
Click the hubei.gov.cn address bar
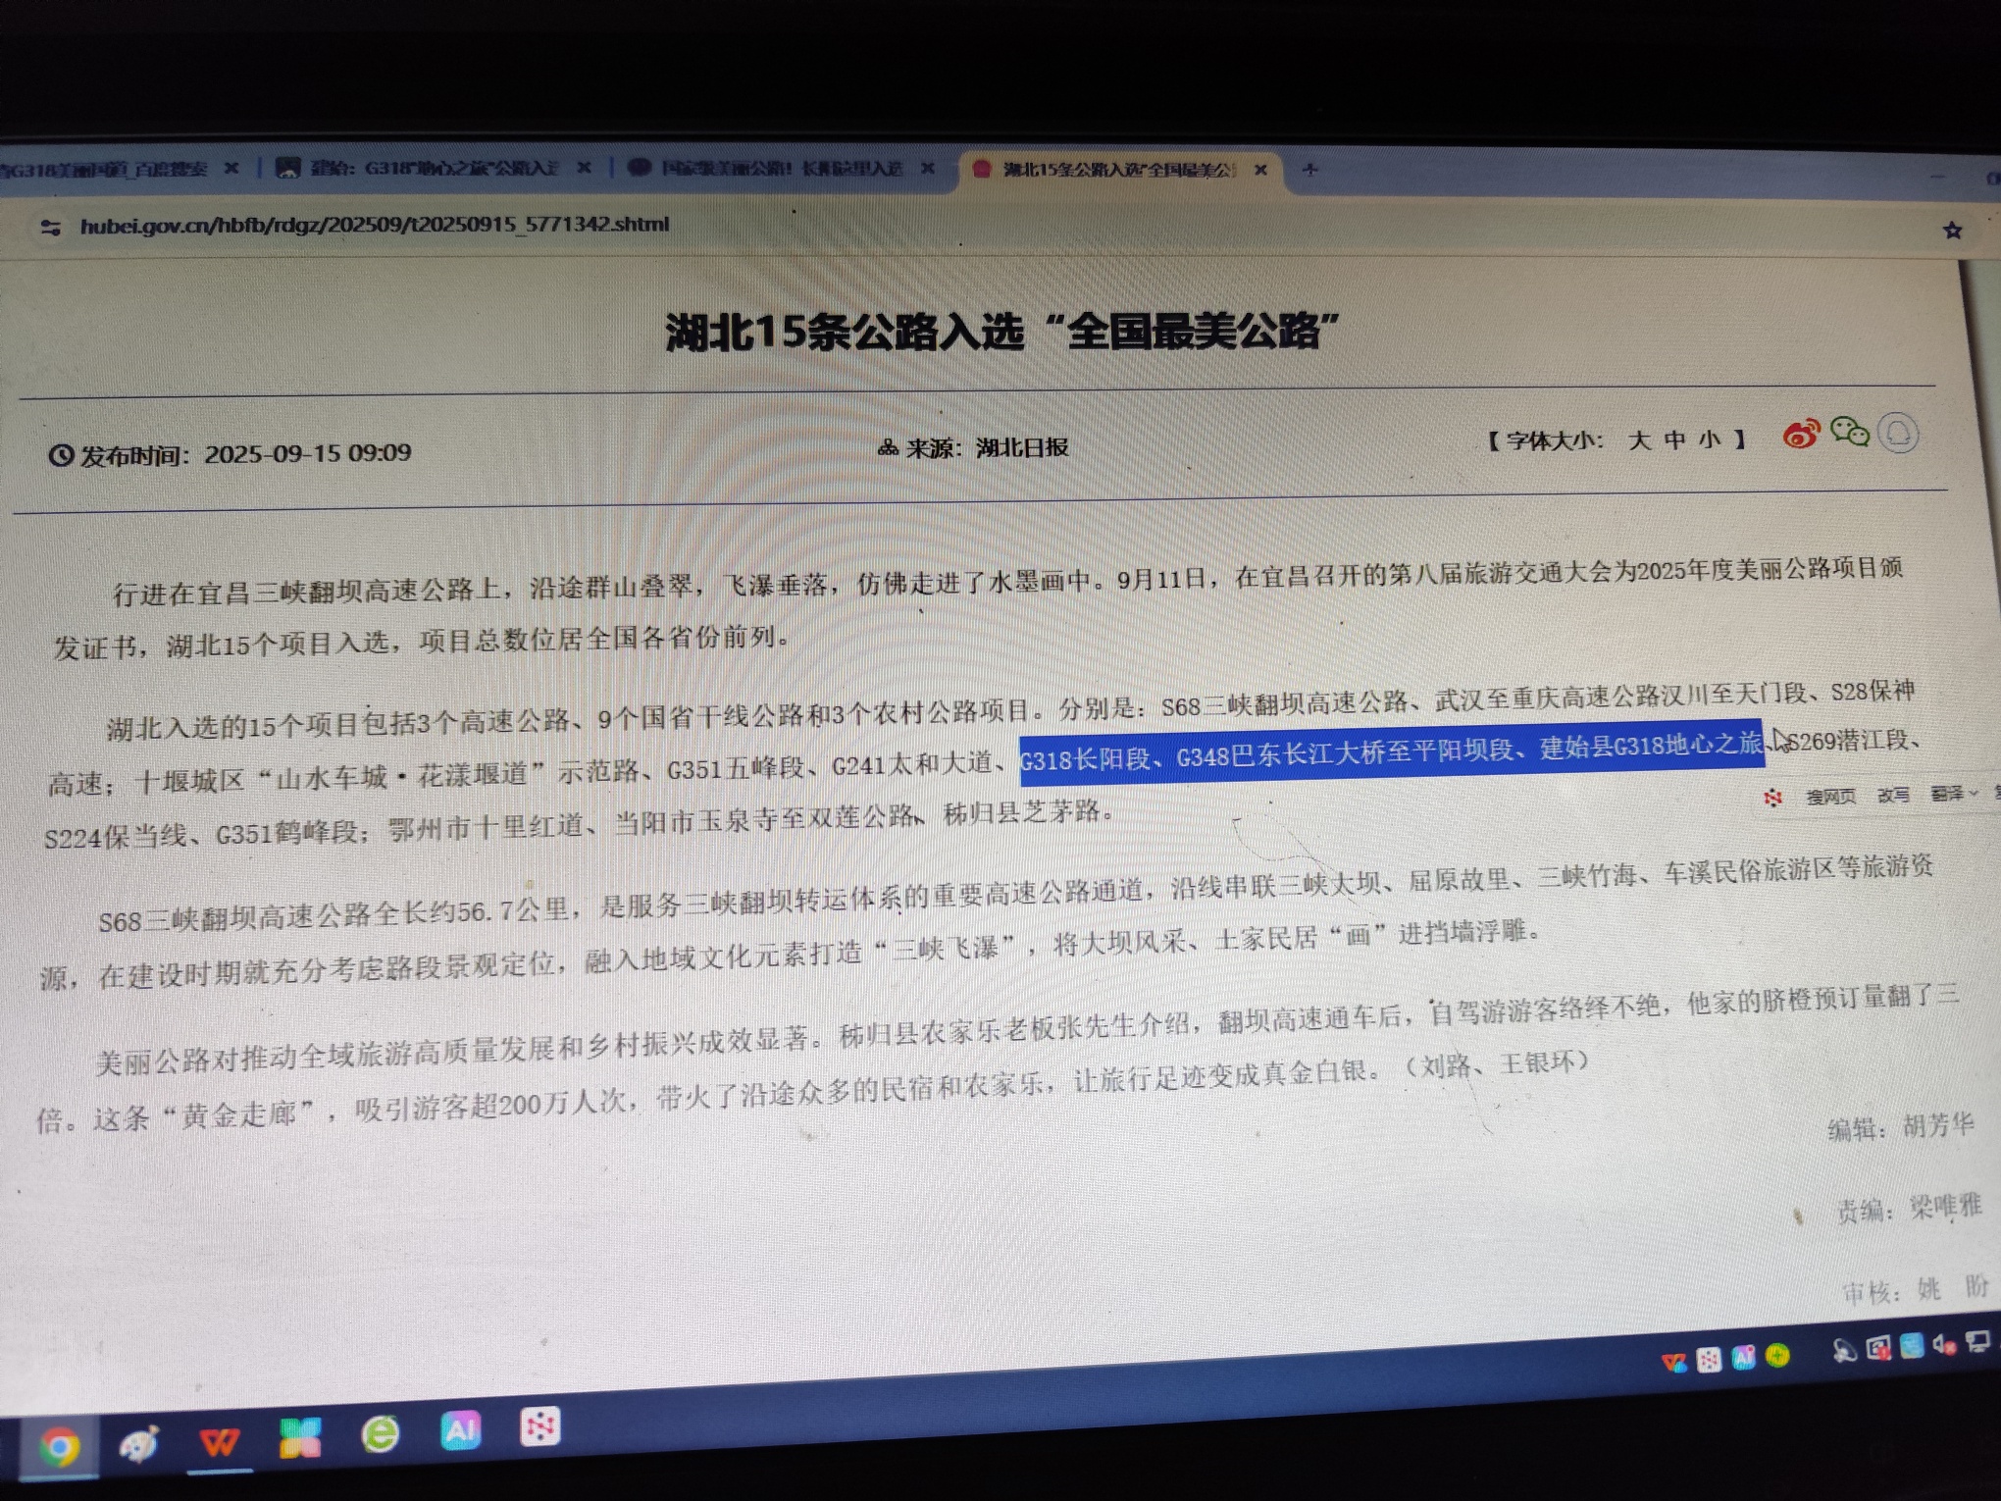374,226
